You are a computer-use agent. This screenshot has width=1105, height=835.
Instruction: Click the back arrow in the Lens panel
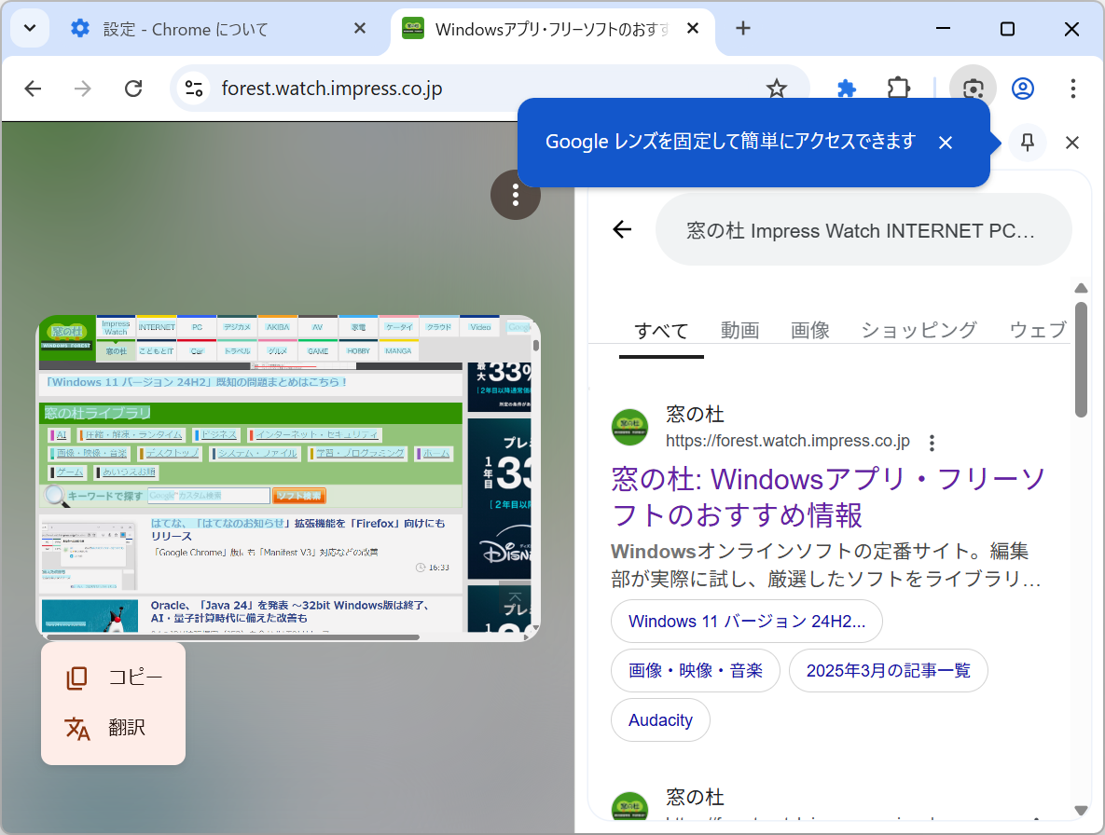(621, 229)
